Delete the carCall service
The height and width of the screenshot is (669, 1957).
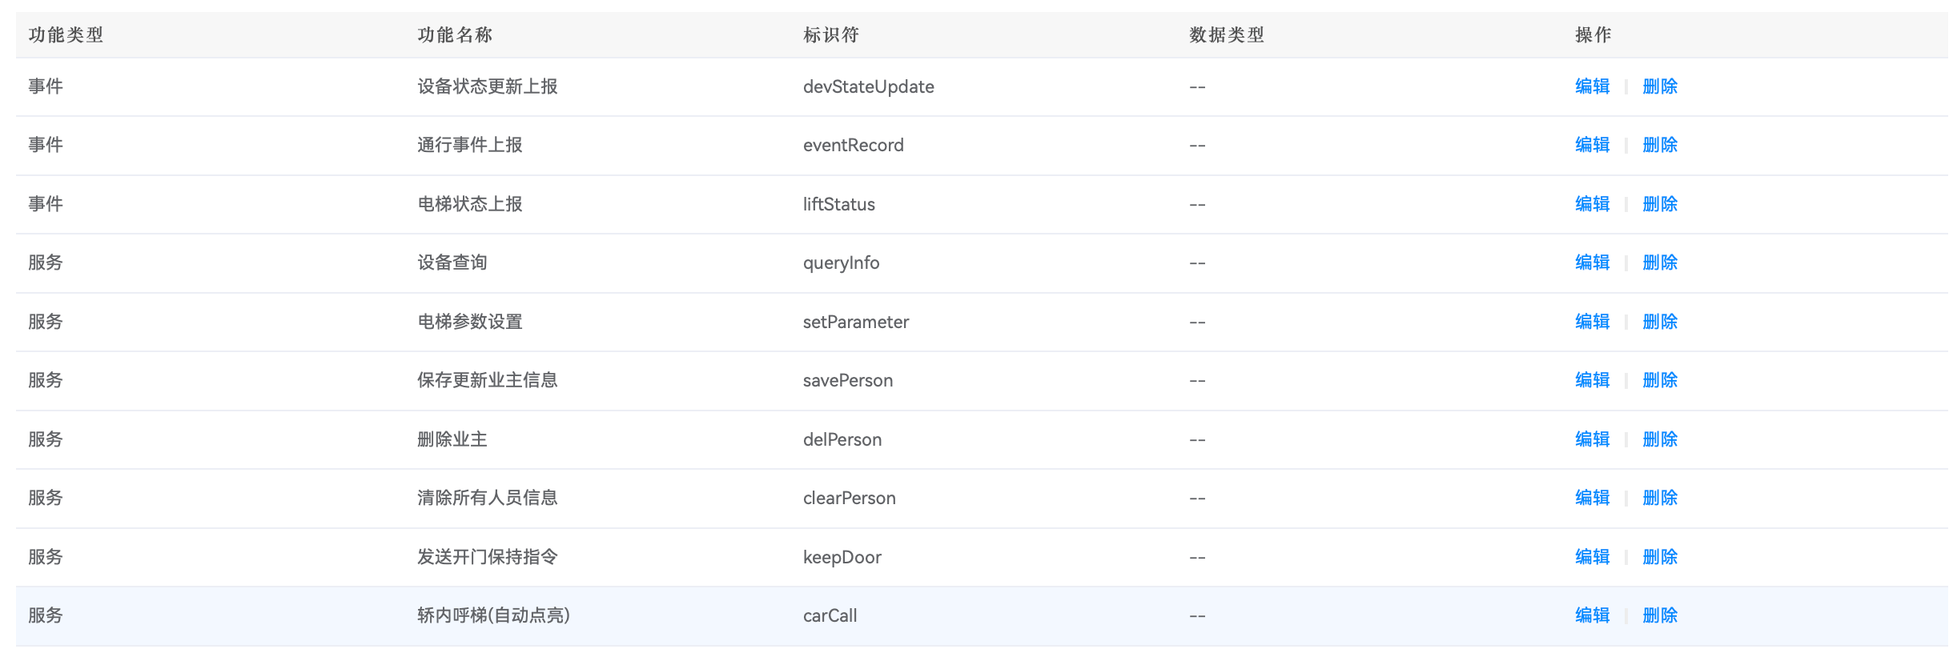(x=1659, y=615)
